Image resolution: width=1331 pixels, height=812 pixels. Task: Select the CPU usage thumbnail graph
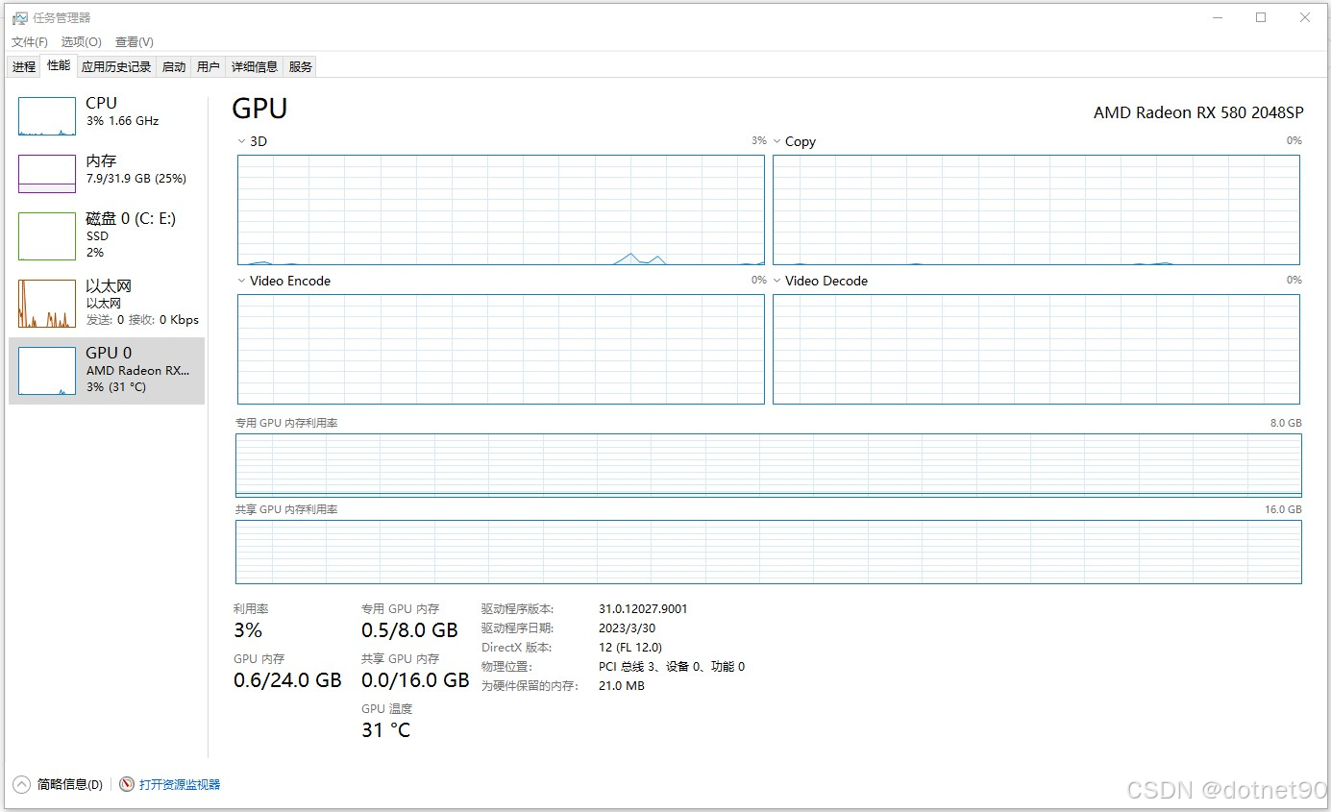tap(47, 116)
